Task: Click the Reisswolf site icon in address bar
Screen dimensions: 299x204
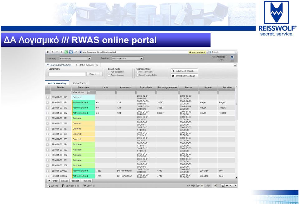Action: pos(80,52)
